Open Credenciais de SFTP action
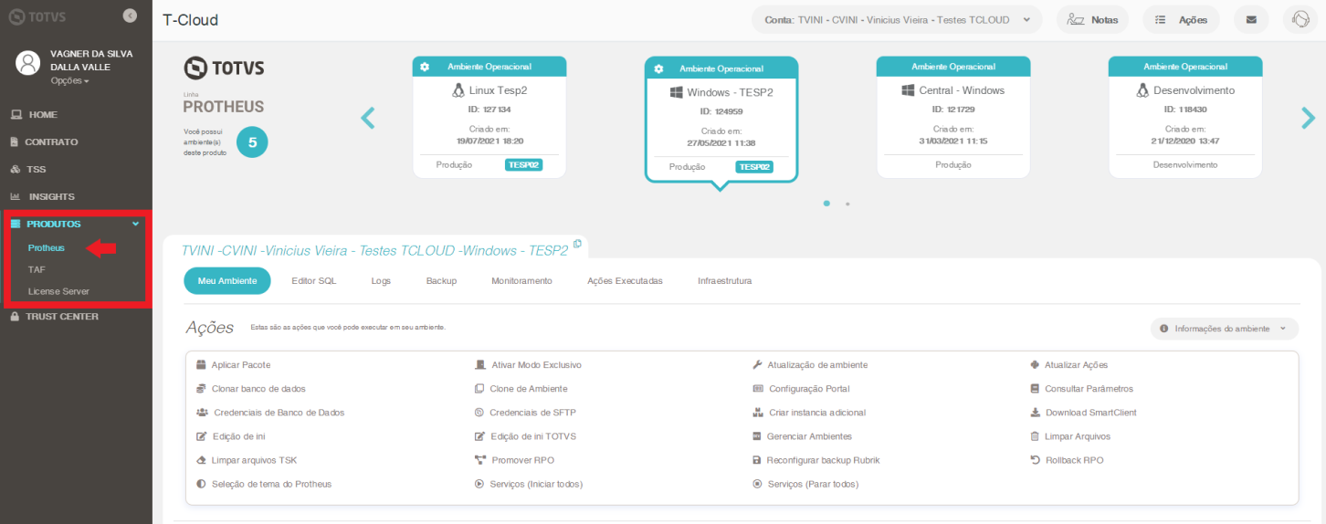 525,413
